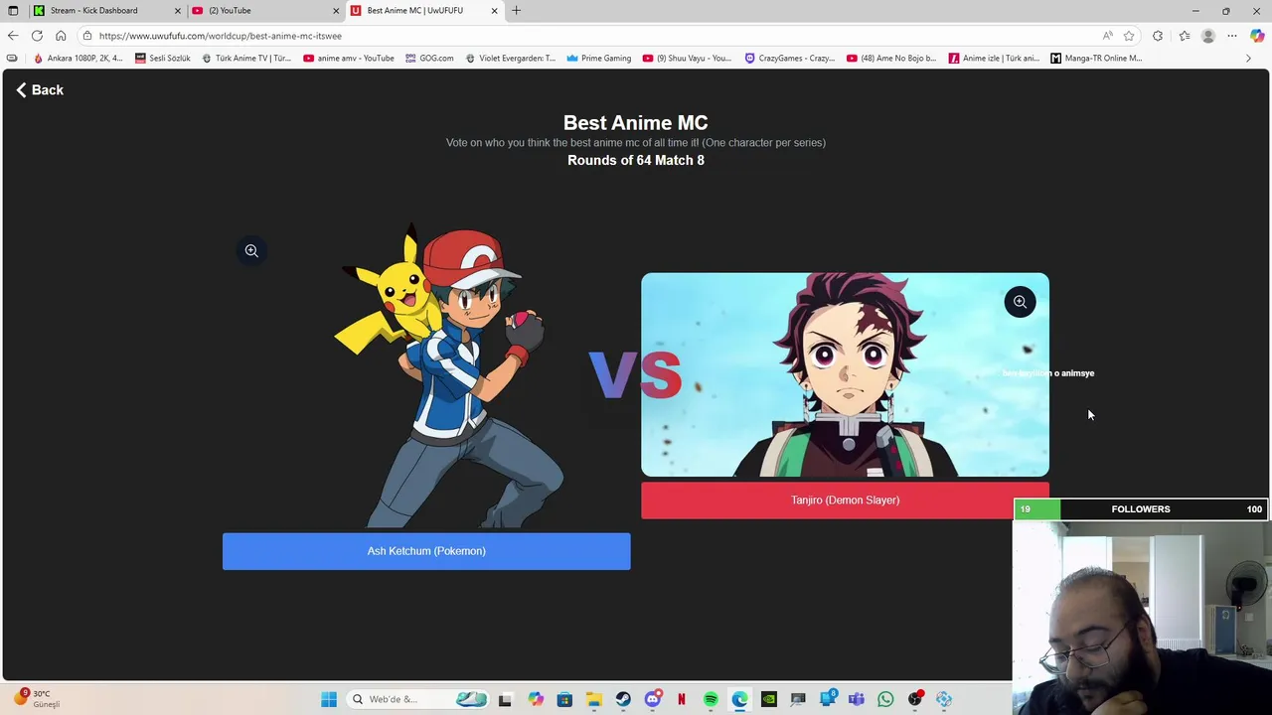Add this page to favorites
1272x715 pixels.
[1129, 36]
